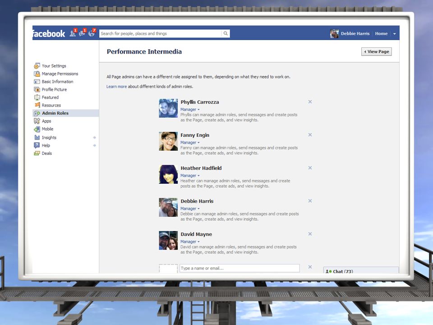
Task: Open friend requests icon in Facebook header
Action: click(73, 33)
